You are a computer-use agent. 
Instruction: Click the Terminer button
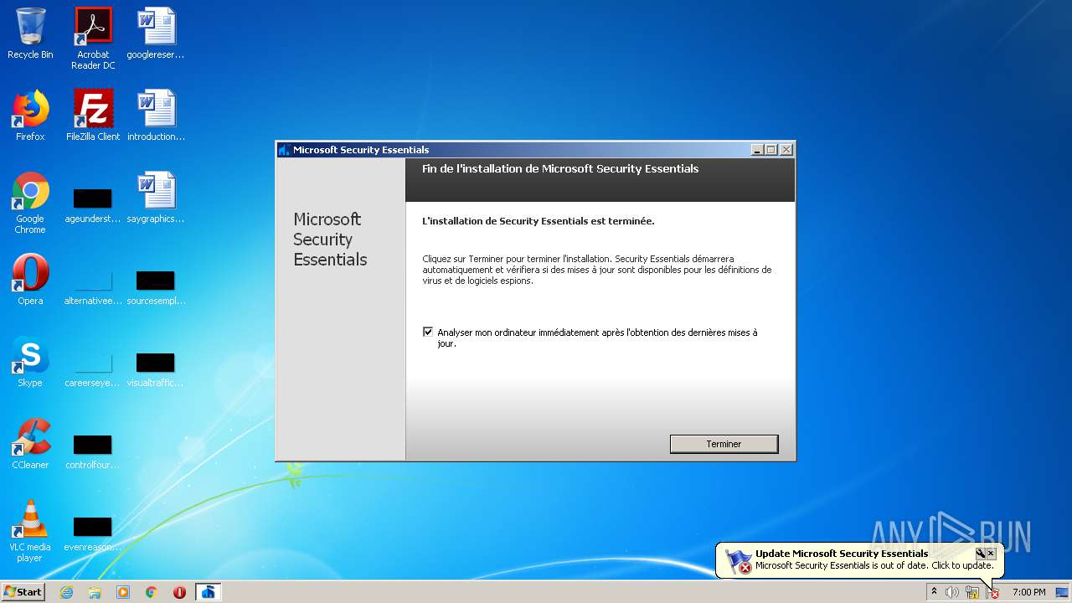pyautogui.click(x=724, y=444)
